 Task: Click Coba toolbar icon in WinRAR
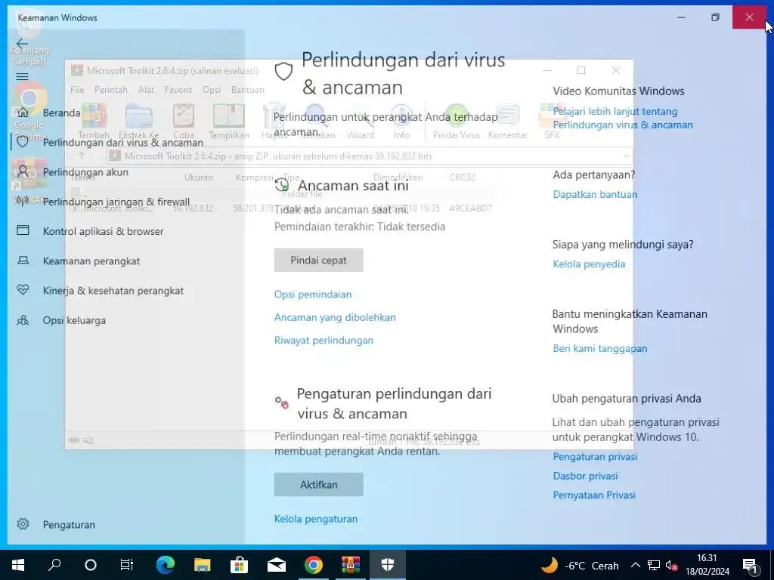[x=183, y=122]
